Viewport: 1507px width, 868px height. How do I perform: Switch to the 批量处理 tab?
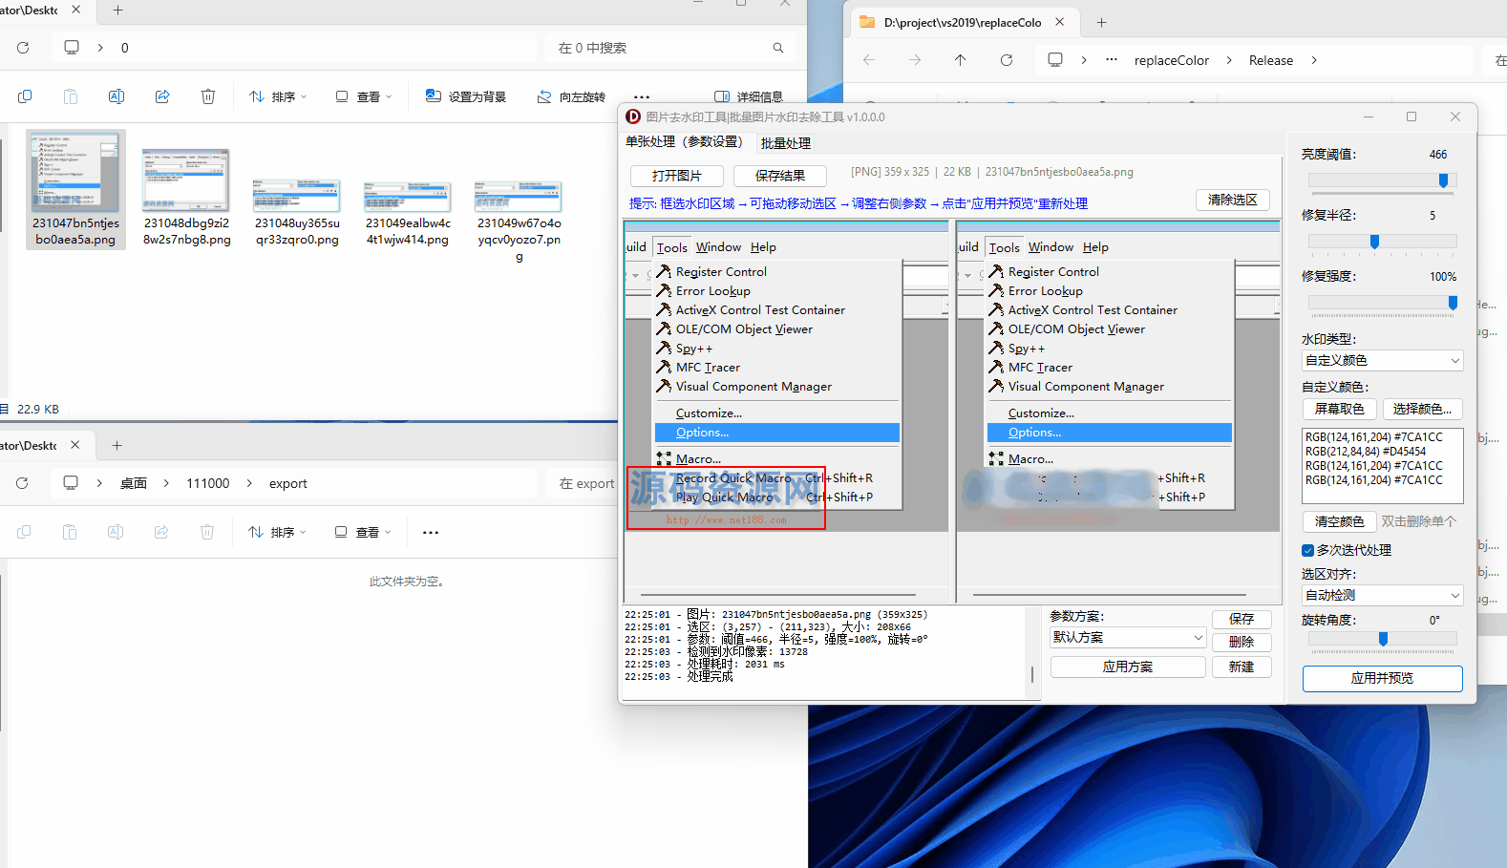click(x=786, y=143)
